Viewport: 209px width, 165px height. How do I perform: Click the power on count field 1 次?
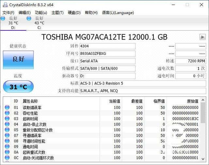coord(191,69)
